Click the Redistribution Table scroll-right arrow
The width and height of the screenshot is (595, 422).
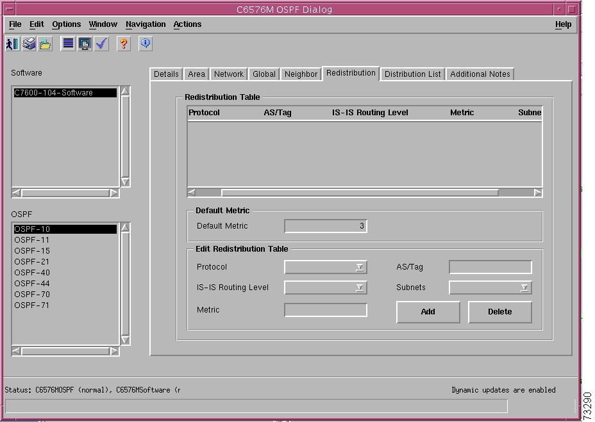pos(537,193)
